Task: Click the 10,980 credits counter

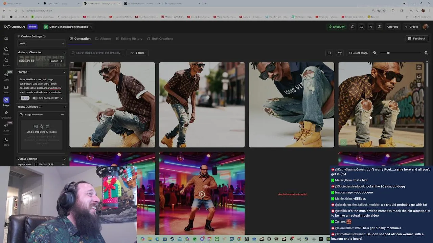Action: pos(337,27)
